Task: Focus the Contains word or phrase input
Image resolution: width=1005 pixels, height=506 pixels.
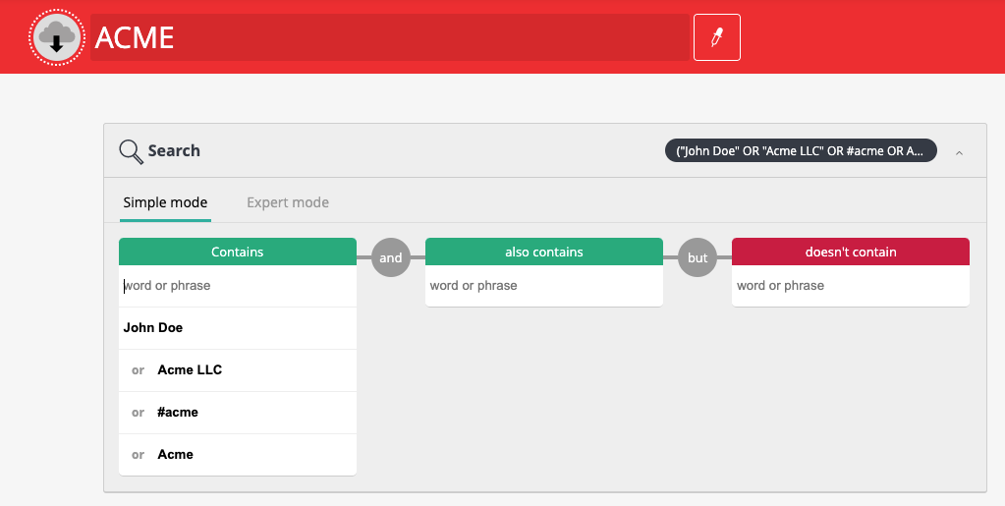Action: point(237,285)
